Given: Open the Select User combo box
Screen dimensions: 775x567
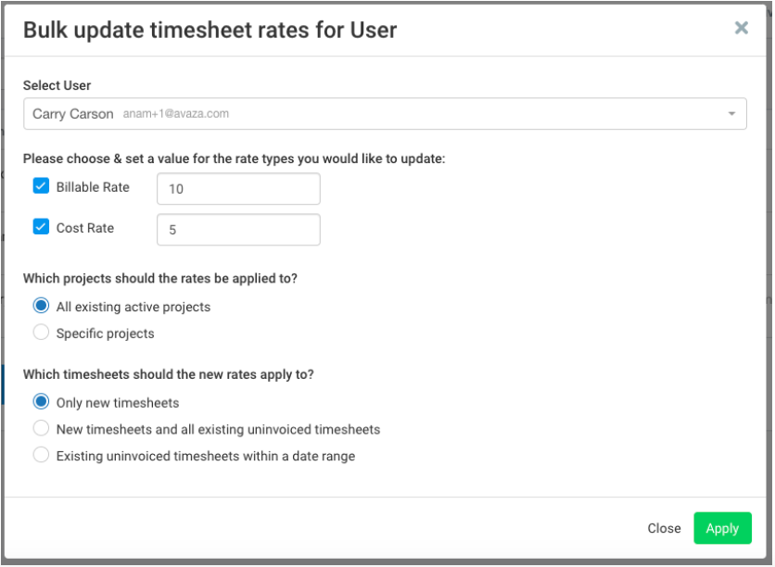Looking at the screenshot, I should [x=385, y=114].
